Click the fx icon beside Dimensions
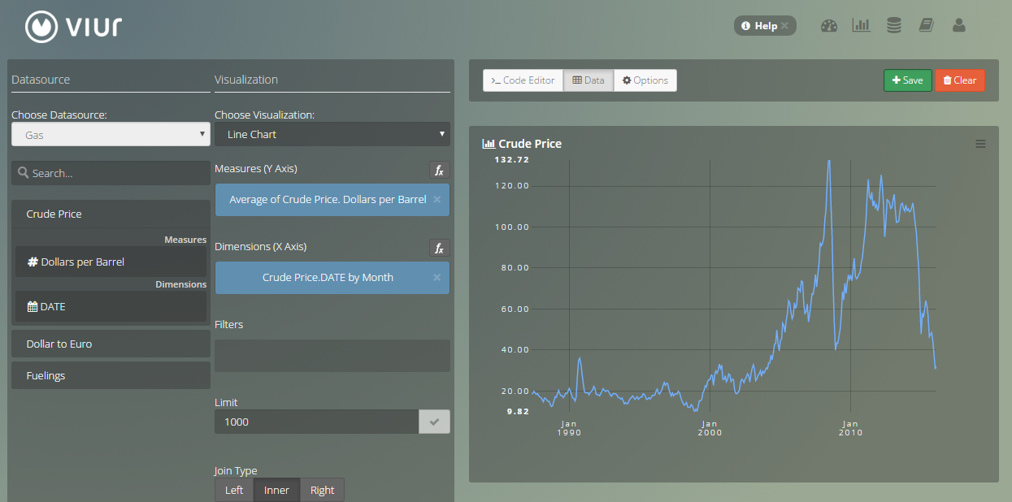Viewport: 1012px width, 502px height. [x=439, y=249]
